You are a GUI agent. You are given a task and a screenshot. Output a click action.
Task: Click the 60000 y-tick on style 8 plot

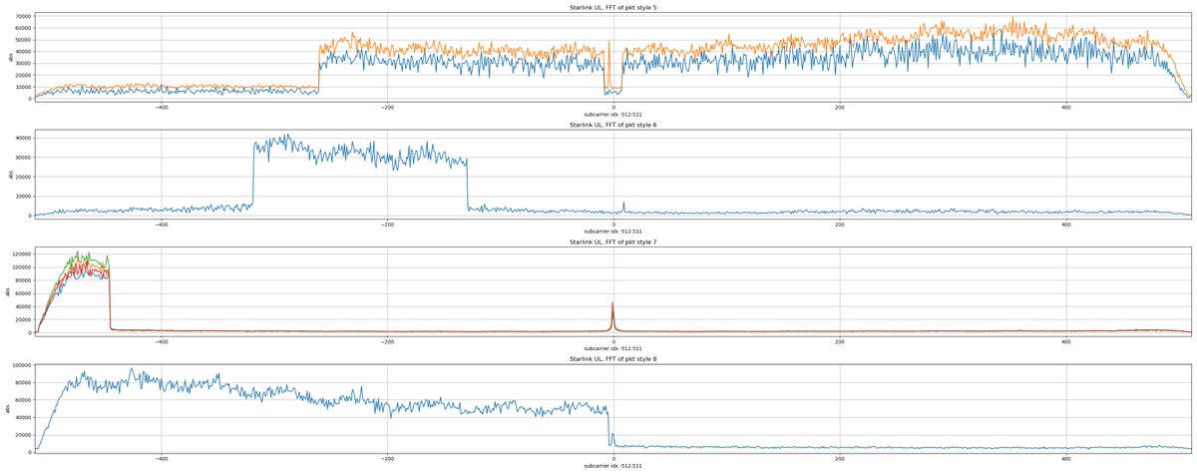tap(22, 400)
